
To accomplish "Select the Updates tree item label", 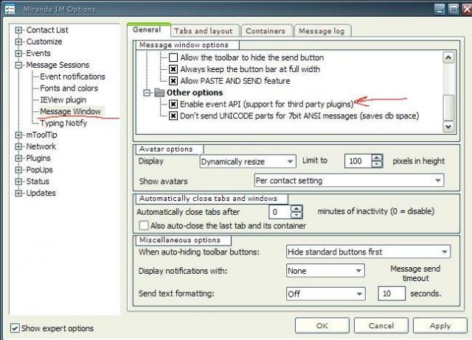I will (x=41, y=193).
